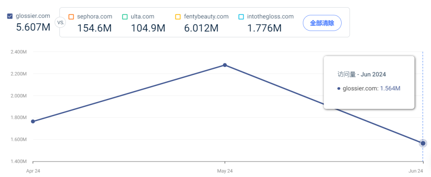The width and height of the screenshot is (431, 177).
Task: Click glossier.com total 5.607M value
Action: [33, 28]
